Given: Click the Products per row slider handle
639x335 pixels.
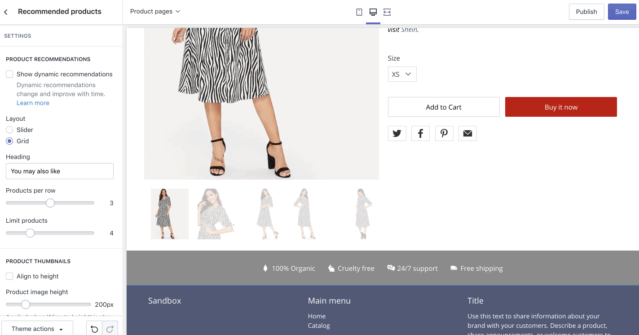Looking at the screenshot, I should 50,203.
